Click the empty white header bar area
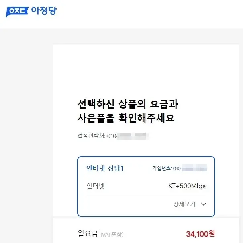Image resolution: width=243 pixels, height=243 pixels. click(153, 14)
